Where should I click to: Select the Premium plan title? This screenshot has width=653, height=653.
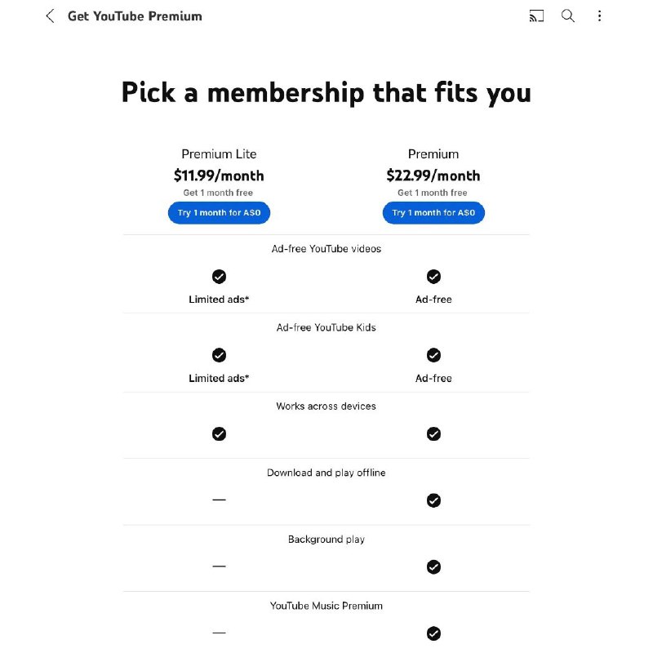pos(433,154)
